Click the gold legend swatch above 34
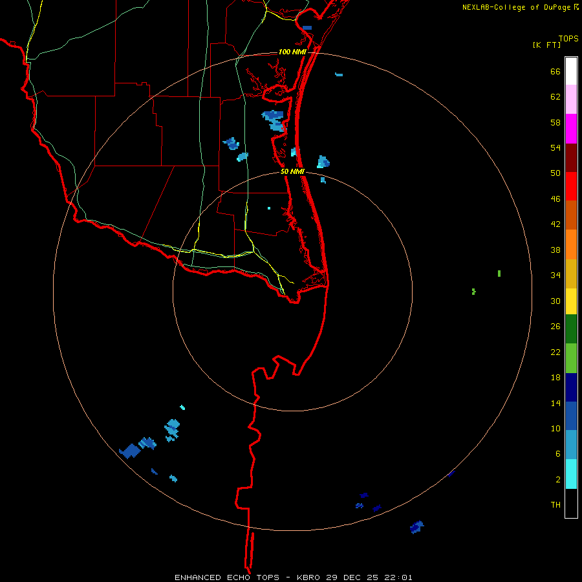The width and height of the screenshot is (582, 582). (x=571, y=274)
